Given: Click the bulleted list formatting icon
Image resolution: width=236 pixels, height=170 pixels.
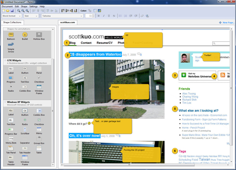Looking at the screenshot, I should [120, 16].
